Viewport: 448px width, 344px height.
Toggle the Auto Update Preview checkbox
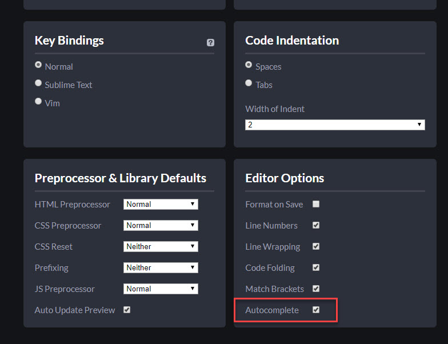pyautogui.click(x=127, y=310)
